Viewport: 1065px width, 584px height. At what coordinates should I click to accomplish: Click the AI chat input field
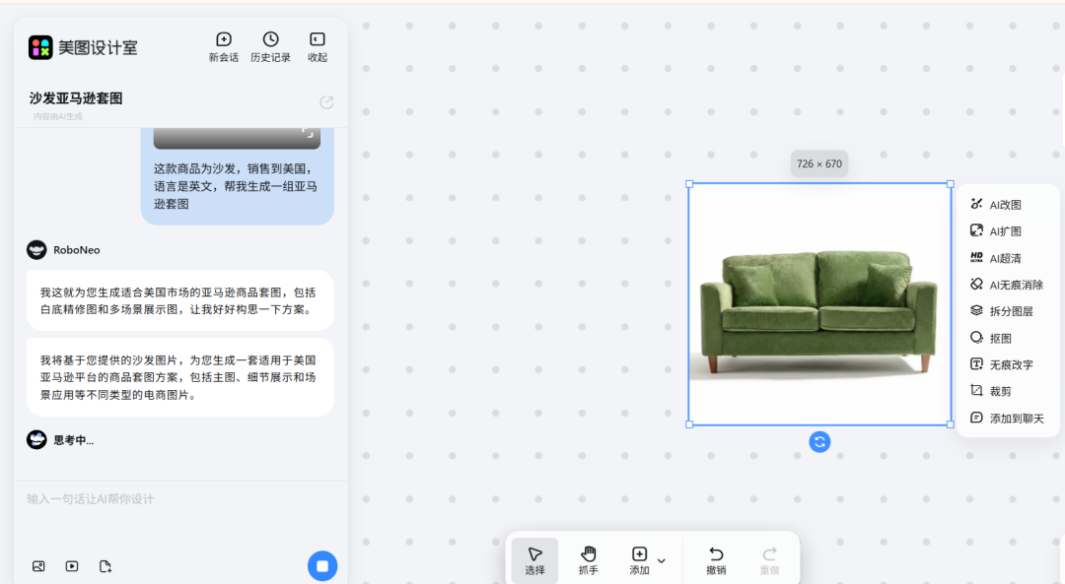pyautogui.click(x=177, y=499)
